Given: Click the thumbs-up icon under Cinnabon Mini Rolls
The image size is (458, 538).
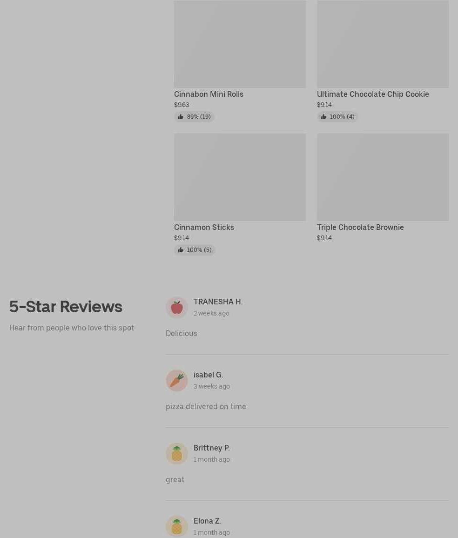Looking at the screenshot, I should tap(181, 117).
